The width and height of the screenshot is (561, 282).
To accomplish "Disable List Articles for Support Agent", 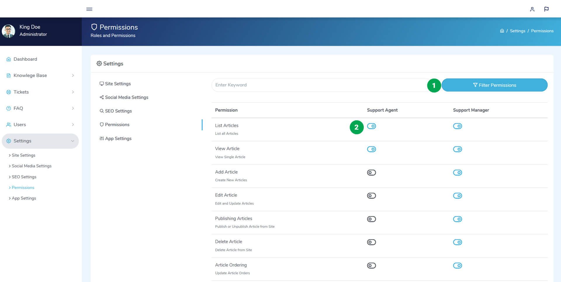I will pos(371,126).
